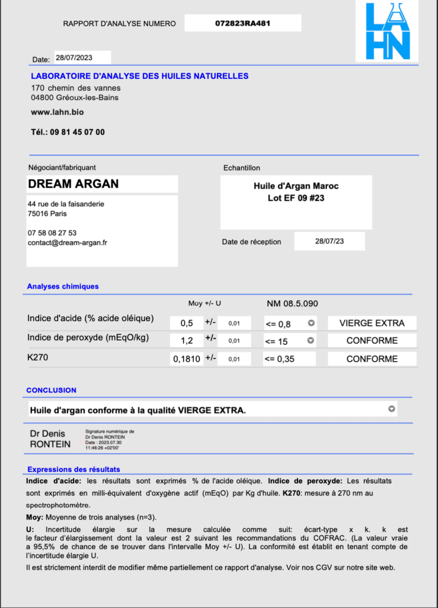The image size is (438, 608).
Task: Click the Tél.: 09 81 45 07 00 line
Action: pyautogui.click(x=68, y=132)
